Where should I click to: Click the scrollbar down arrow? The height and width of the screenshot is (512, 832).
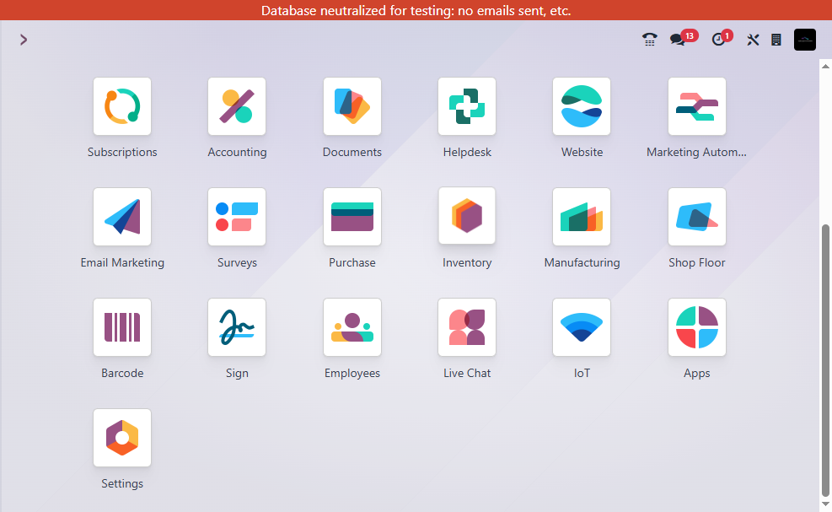click(x=825, y=504)
